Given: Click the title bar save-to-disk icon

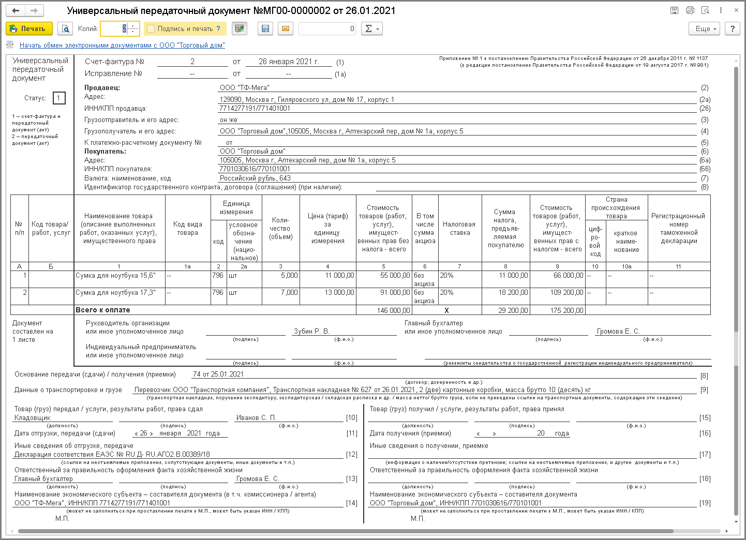Looking at the screenshot, I should pos(674,10).
